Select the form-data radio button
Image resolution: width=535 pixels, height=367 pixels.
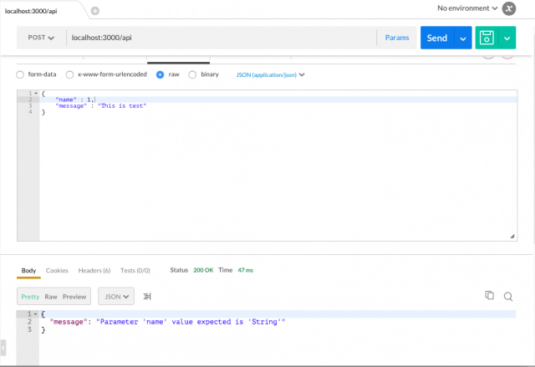coord(20,74)
